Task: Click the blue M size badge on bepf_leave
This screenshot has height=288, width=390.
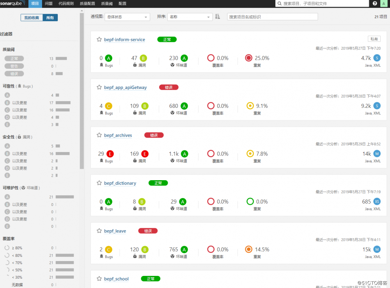Action: (376, 249)
